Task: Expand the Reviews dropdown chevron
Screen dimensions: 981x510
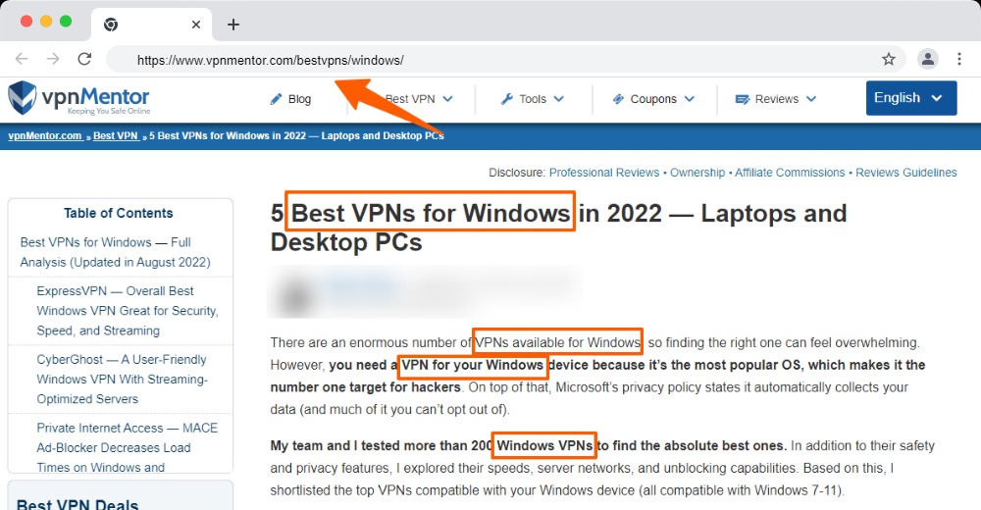Action: tap(811, 99)
